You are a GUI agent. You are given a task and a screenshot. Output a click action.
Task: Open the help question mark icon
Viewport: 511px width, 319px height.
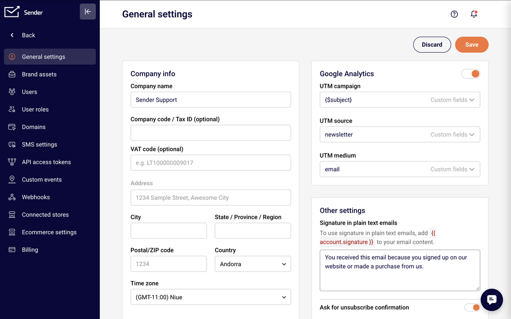tap(454, 14)
